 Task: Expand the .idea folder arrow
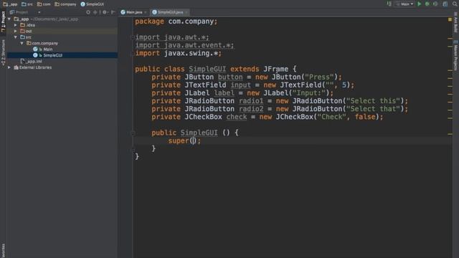point(16,25)
